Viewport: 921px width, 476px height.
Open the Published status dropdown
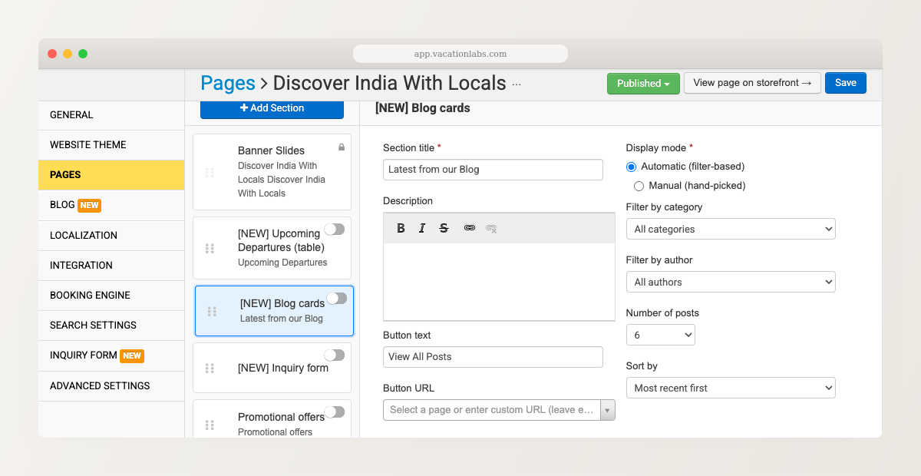point(643,82)
